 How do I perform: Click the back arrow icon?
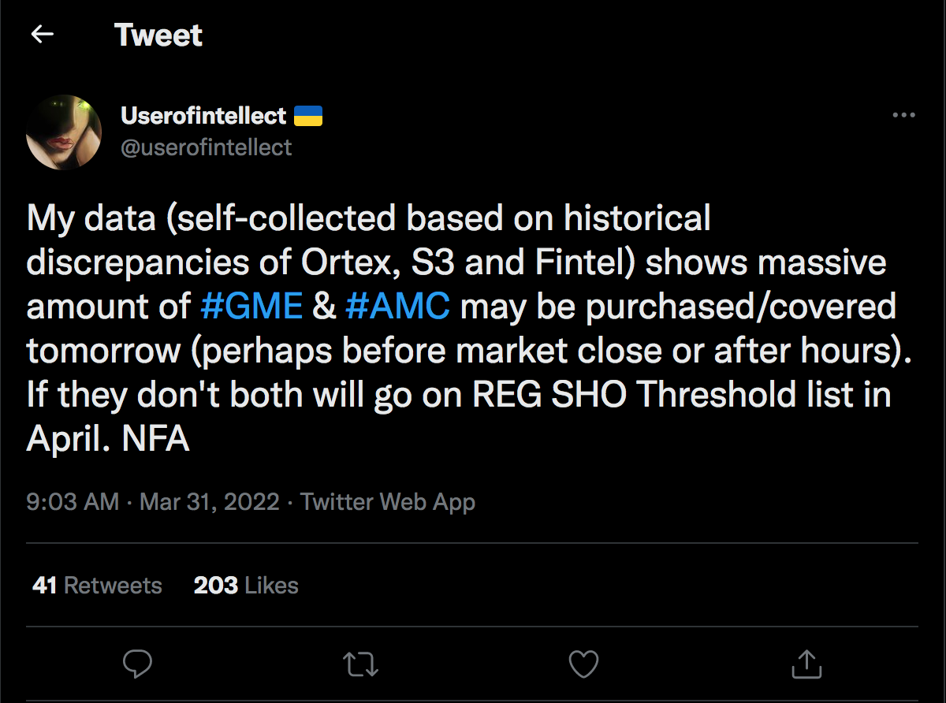click(x=42, y=35)
